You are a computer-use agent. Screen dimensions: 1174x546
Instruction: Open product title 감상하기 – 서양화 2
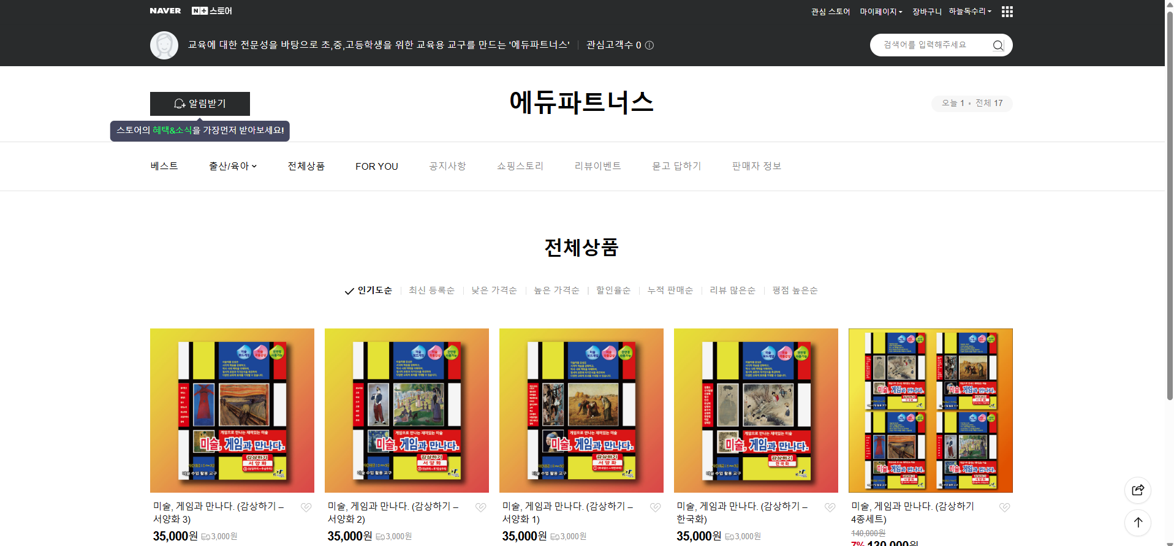pyautogui.click(x=393, y=512)
